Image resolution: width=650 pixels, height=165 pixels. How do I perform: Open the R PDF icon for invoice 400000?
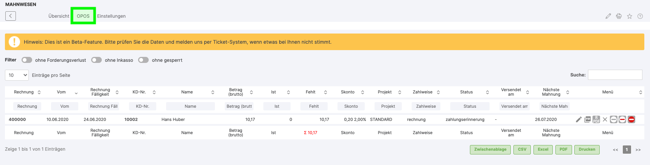click(x=596, y=119)
